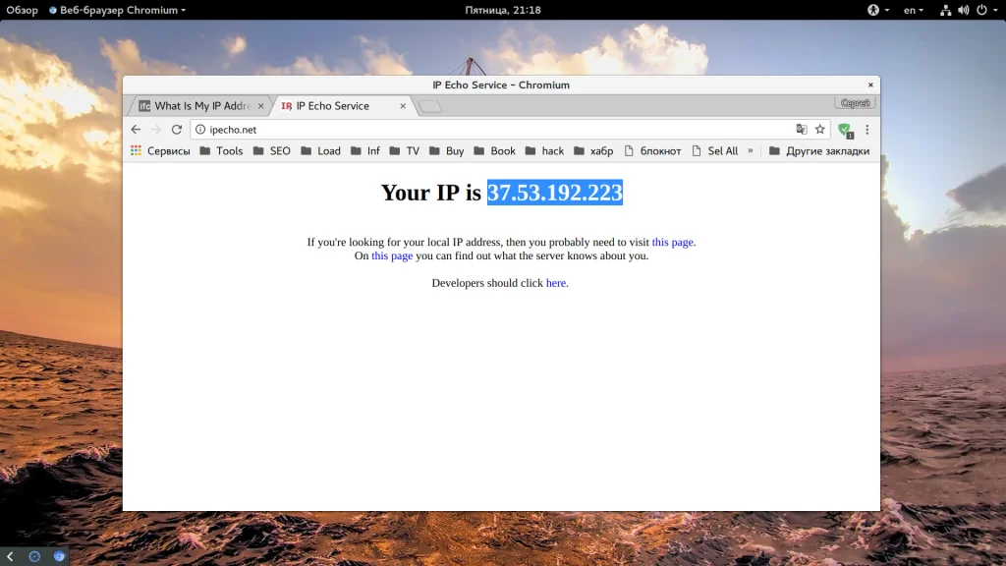
Task: Open the green shield extension
Action: pyautogui.click(x=845, y=131)
